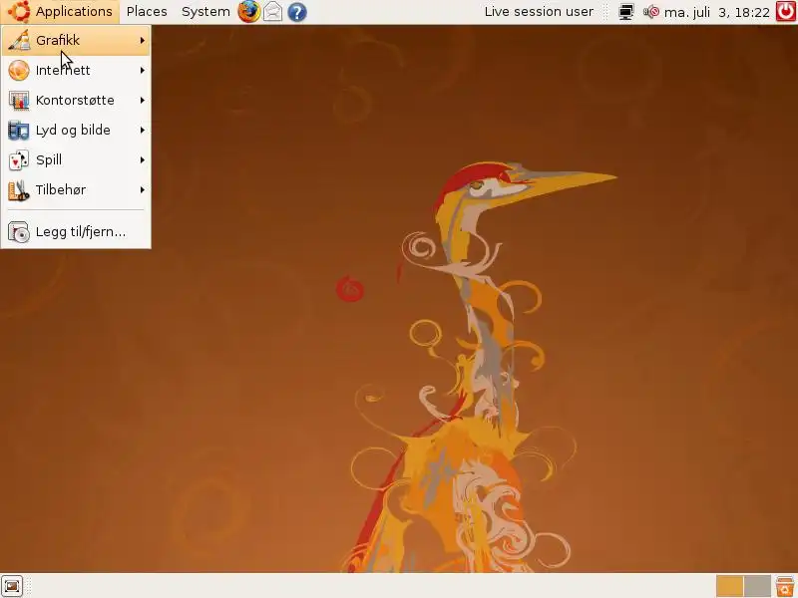Screen dimensions: 798x598
Task: Close the Applications menu via its label
Action: (x=74, y=11)
